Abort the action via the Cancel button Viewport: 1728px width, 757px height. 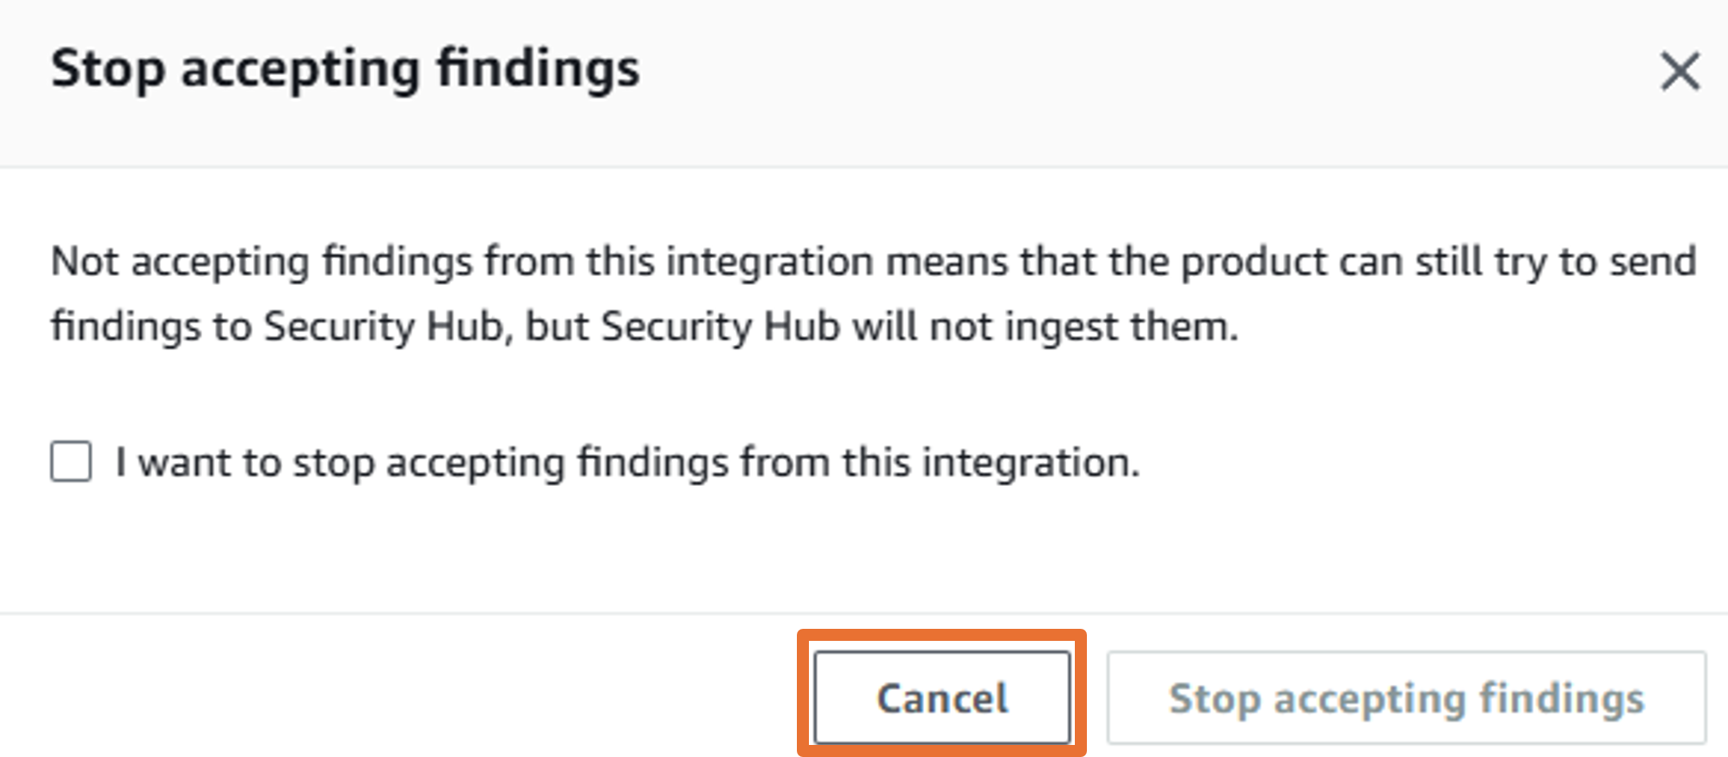point(942,698)
